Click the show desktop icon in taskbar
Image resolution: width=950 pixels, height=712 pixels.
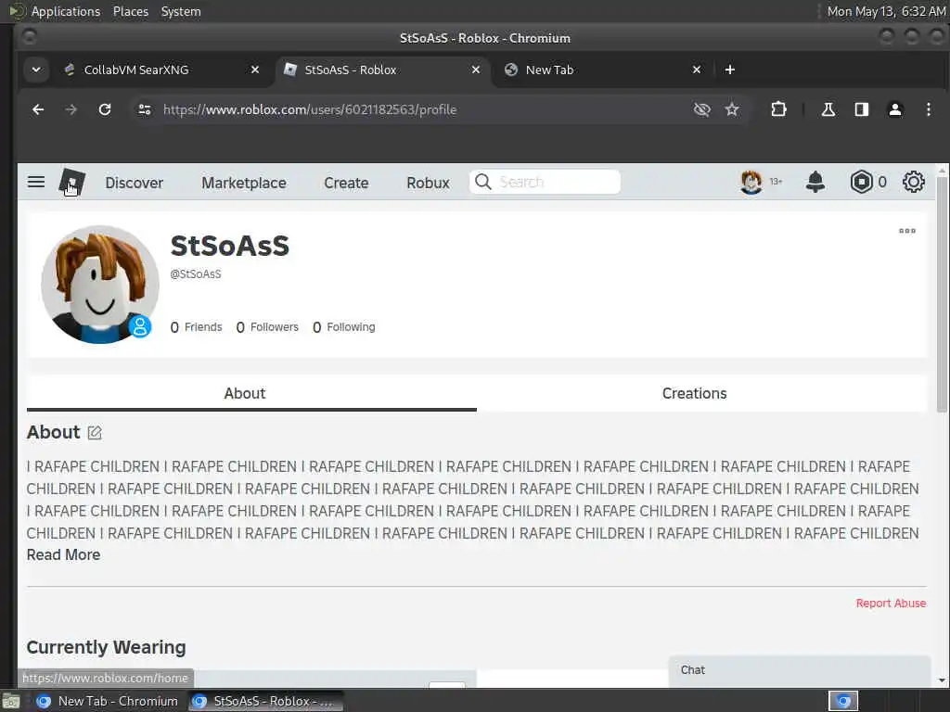click(11, 701)
